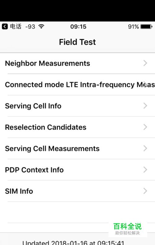Screen dimensions: 155x245
Task: Open Connected mode LTE Intra-frequency entry
Action: pyautogui.click(x=77, y=85)
